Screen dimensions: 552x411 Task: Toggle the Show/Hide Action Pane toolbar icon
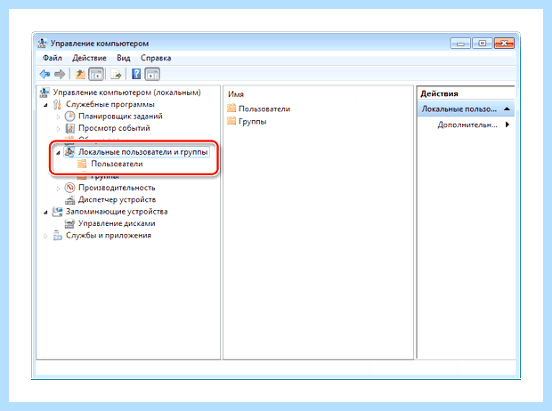[152, 74]
